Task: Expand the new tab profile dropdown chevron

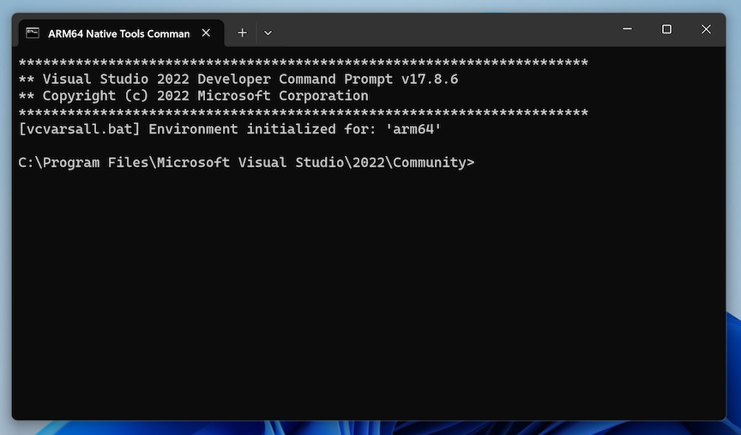Action: tap(268, 33)
